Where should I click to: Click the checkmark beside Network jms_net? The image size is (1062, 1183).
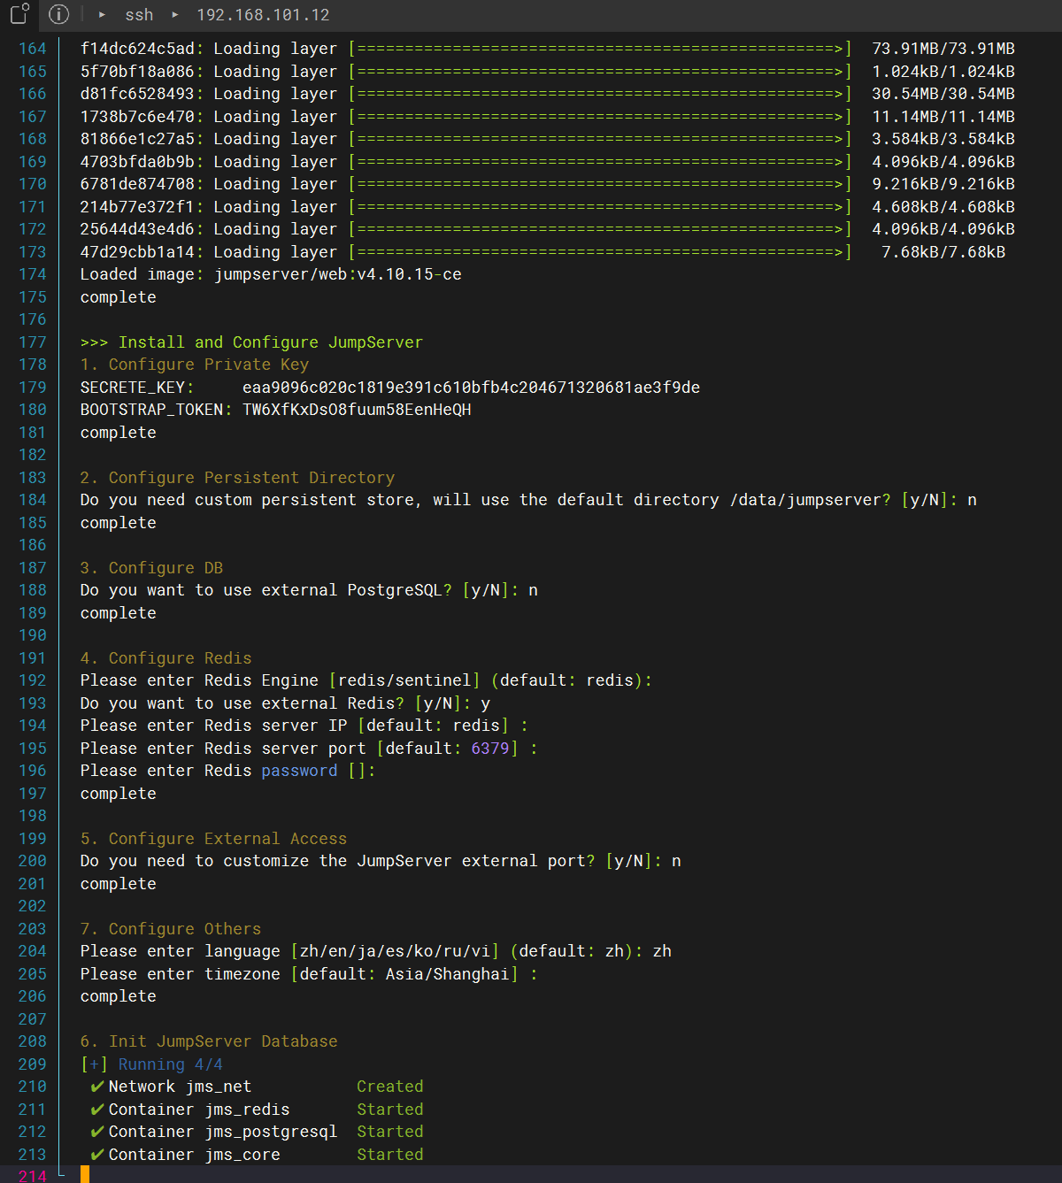[x=97, y=1087]
